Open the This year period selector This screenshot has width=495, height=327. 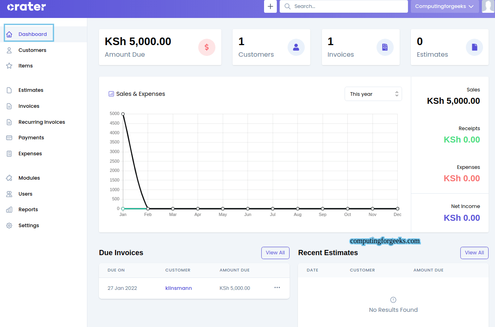click(x=373, y=94)
